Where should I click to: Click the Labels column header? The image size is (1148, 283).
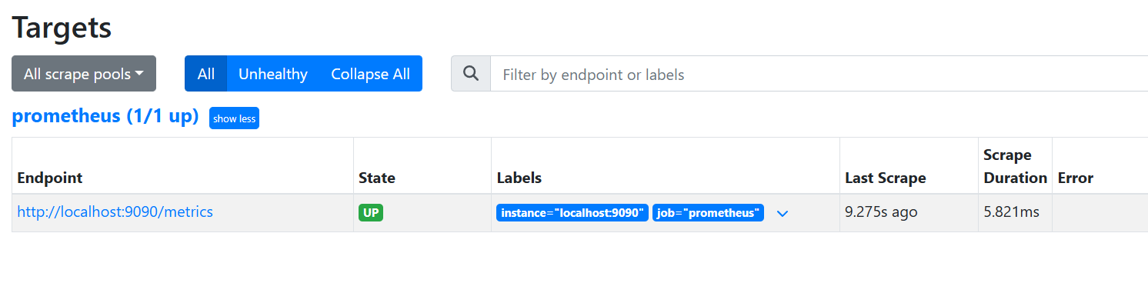tap(519, 178)
